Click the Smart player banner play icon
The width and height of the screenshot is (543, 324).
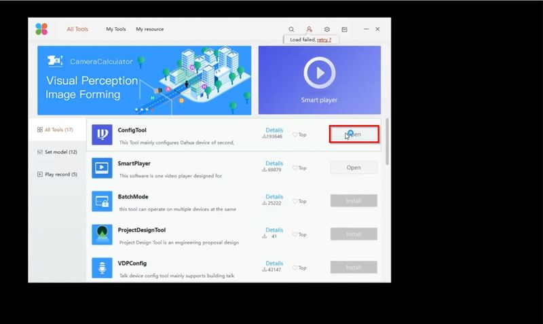tap(319, 73)
